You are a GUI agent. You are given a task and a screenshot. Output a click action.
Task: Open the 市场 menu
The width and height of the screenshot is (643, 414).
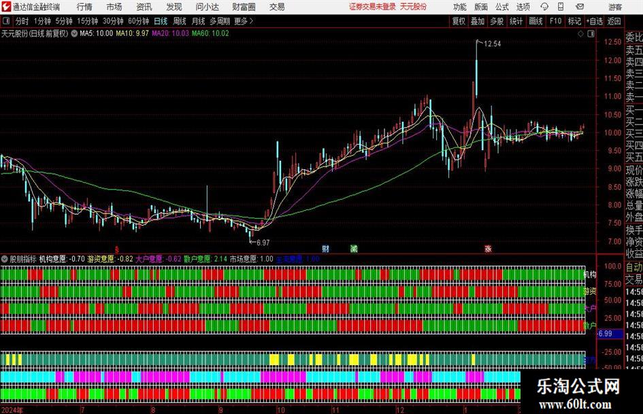click(x=114, y=7)
